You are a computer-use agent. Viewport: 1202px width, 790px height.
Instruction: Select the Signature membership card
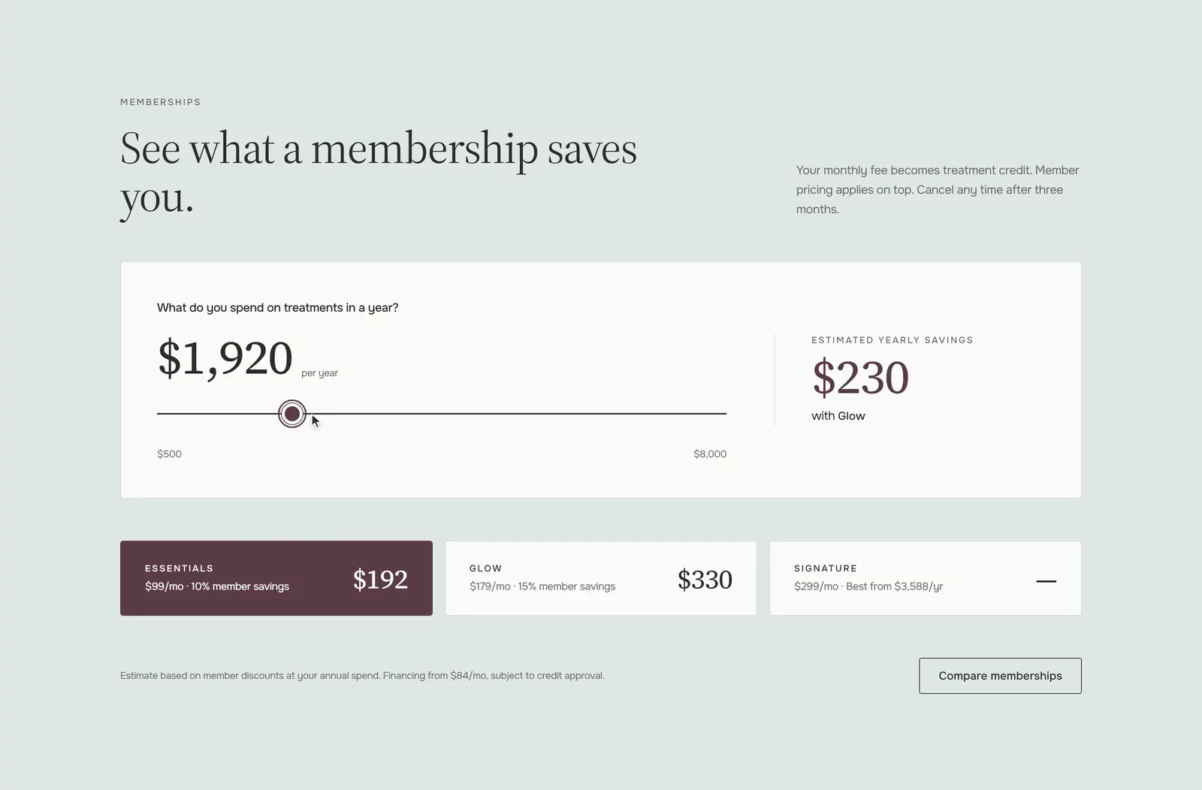coord(926,578)
